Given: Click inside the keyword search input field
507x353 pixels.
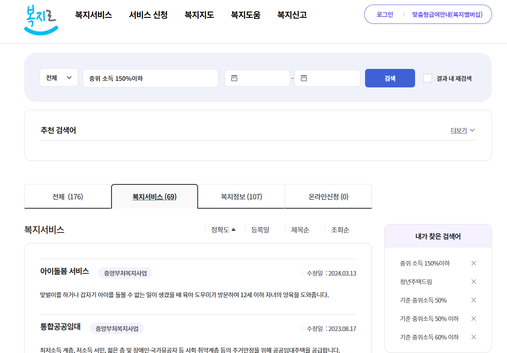Looking at the screenshot, I should (x=150, y=78).
